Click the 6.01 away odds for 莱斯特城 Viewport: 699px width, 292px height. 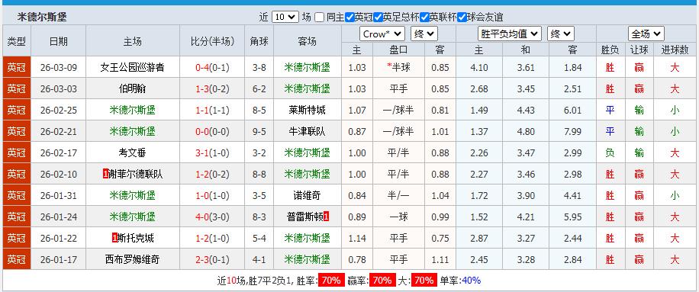tap(572, 111)
